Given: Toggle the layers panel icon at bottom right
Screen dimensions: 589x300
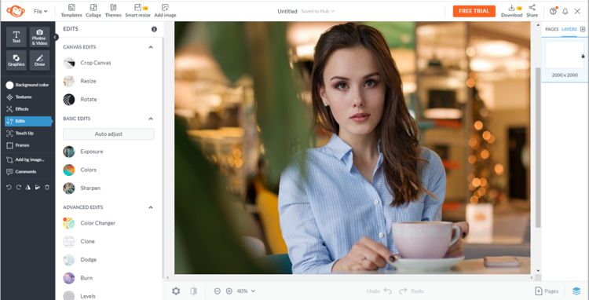Looking at the screenshot, I should 576,291.
